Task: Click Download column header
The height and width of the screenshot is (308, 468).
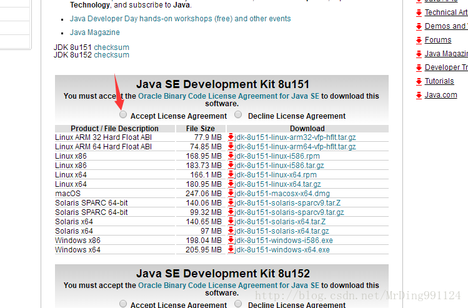Action: 307,129
